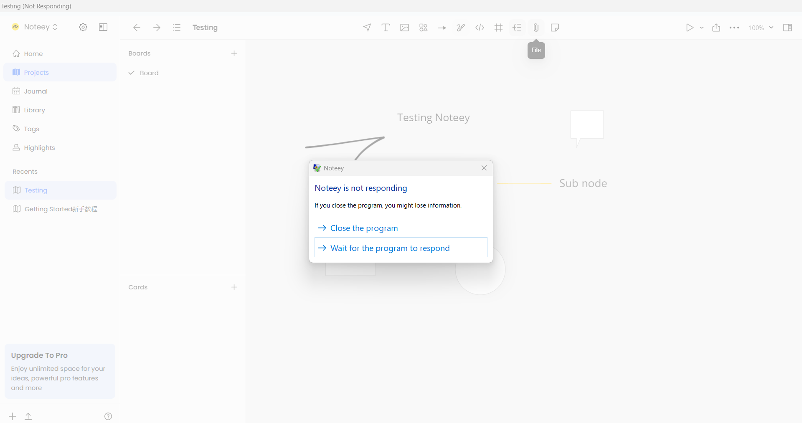Close the not responding dialog

484,168
